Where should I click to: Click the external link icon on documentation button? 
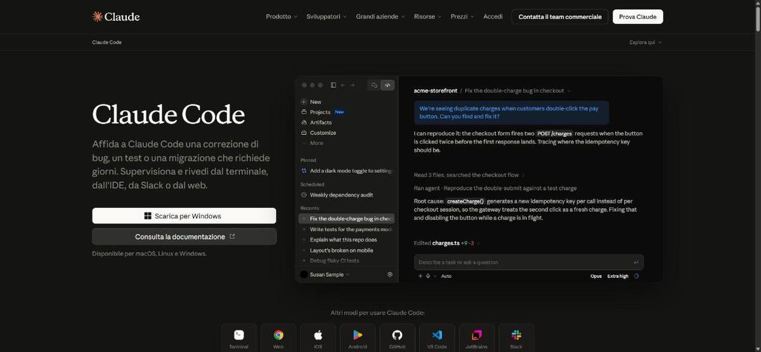(x=232, y=236)
